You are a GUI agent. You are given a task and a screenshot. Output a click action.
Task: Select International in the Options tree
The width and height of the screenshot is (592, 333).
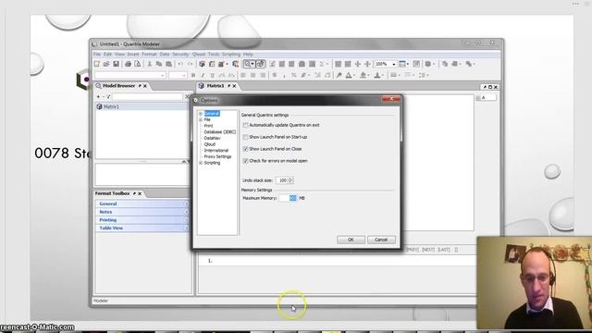click(x=216, y=150)
